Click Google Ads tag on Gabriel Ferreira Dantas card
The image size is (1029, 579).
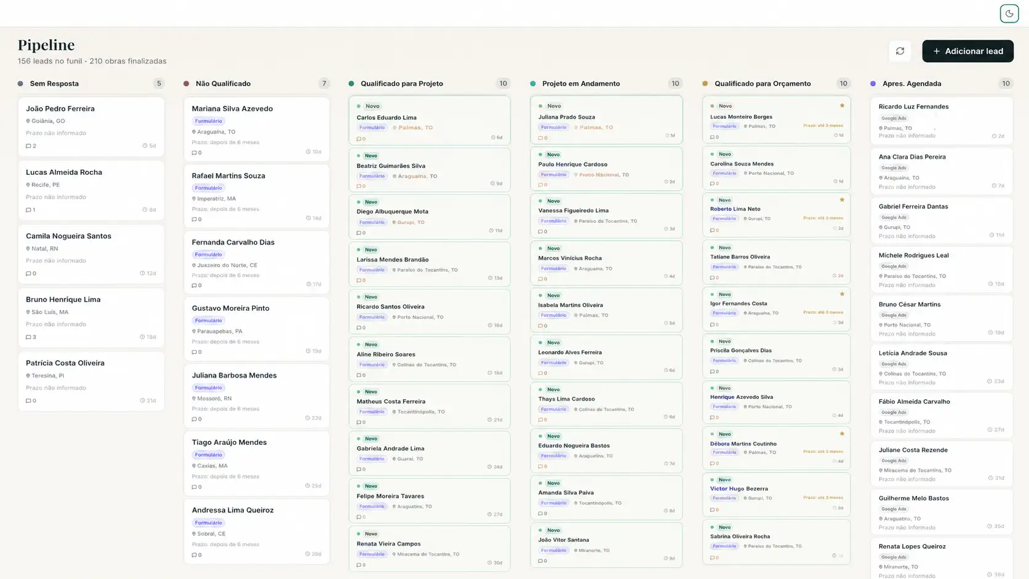coord(893,217)
